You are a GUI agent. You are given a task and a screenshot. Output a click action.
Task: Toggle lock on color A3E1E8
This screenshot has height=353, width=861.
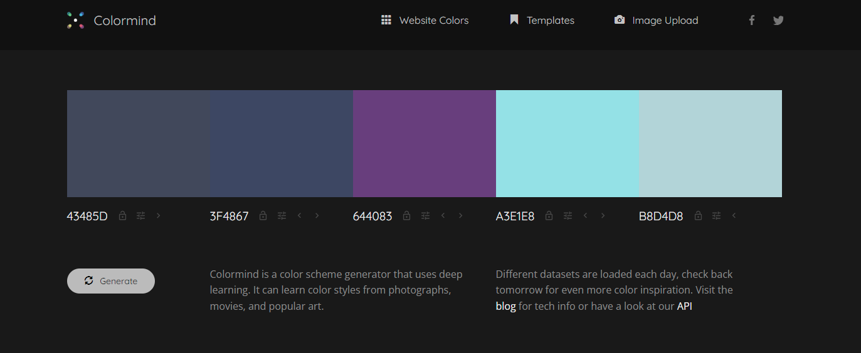[549, 216]
